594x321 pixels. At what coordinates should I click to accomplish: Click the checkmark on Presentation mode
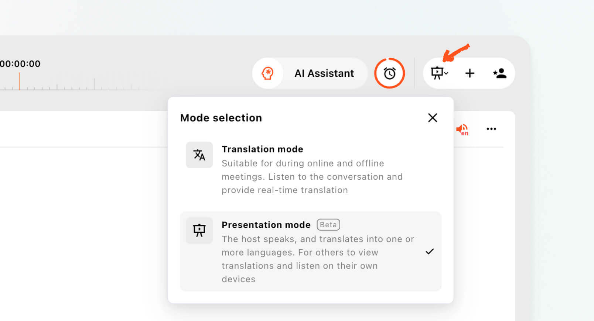pyautogui.click(x=430, y=251)
